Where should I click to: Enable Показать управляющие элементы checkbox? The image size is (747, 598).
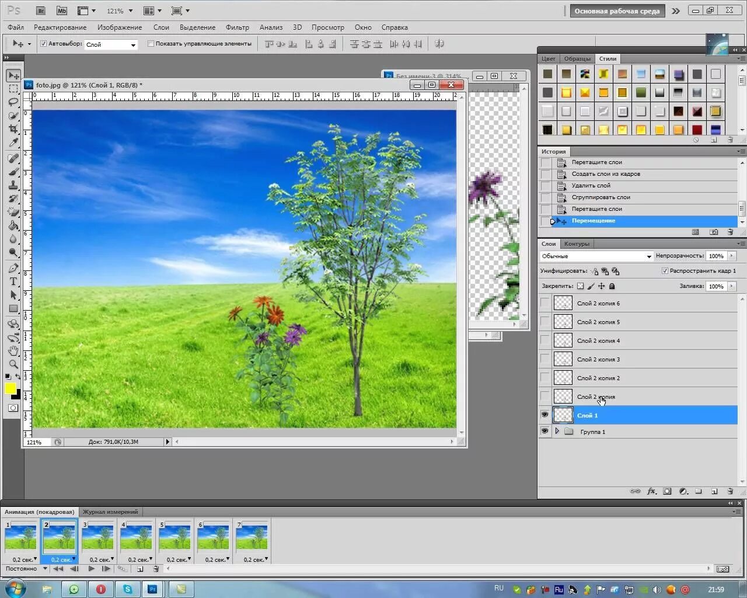pyautogui.click(x=151, y=44)
